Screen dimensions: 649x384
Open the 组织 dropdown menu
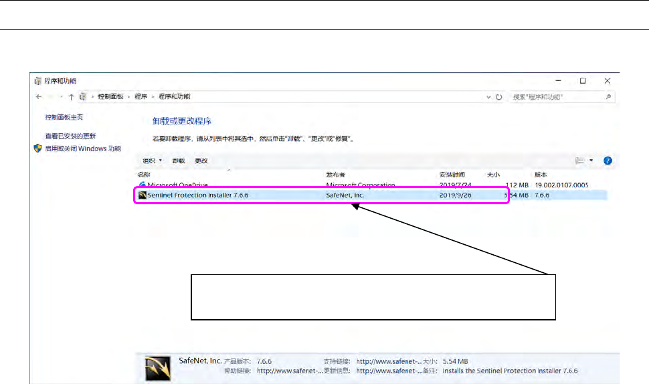tap(153, 161)
